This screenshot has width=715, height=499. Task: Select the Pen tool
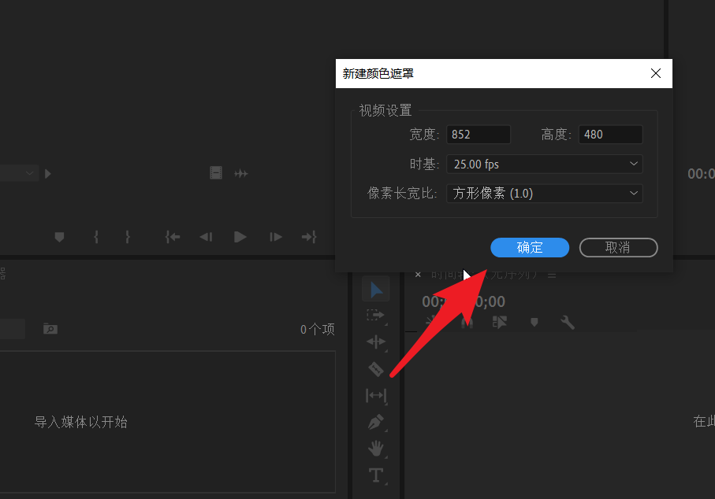pos(376,423)
